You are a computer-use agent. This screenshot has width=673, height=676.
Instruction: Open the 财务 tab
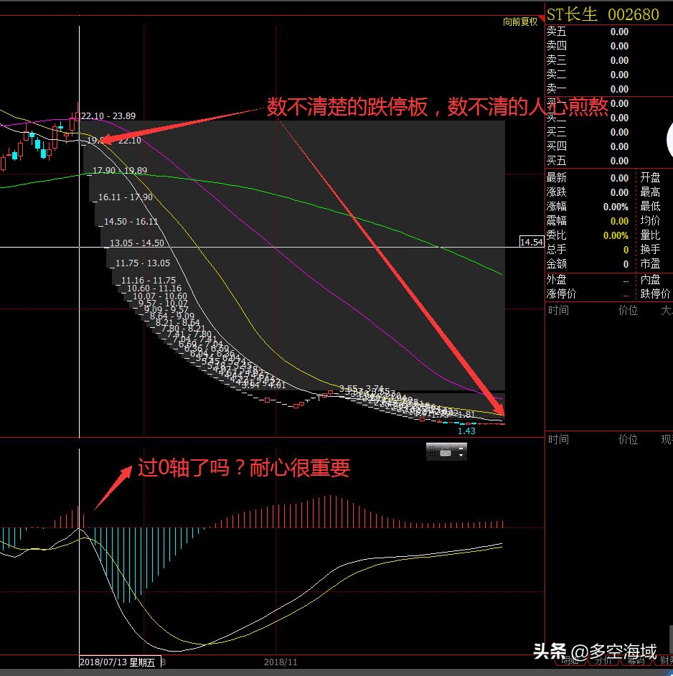pyautogui.click(x=666, y=662)
